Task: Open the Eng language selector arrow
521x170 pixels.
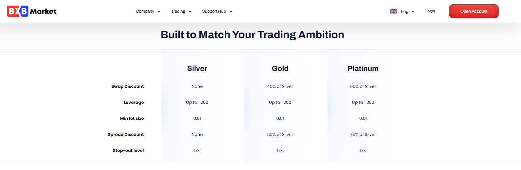Action: point(413,12)
